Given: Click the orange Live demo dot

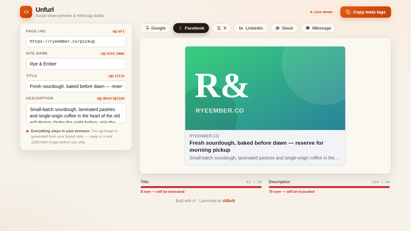Looking at the screenshot, I should [x=311, y=12].
